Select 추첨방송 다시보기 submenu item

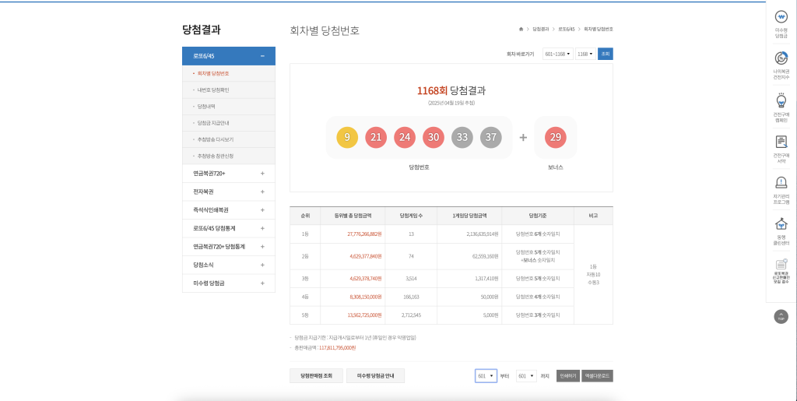pyautogui.click(x=216, y=139)
